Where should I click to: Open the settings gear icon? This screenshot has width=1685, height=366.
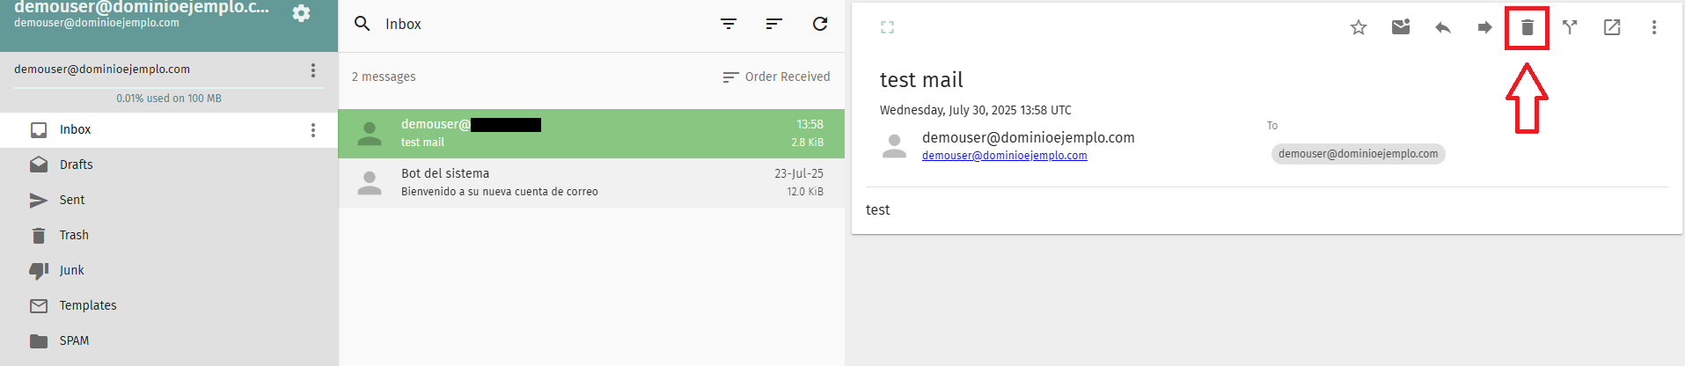pos(301,13)
